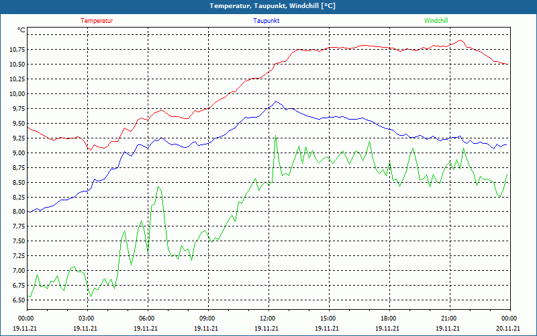The image size is (537, 336).
Task: Click the green Windchill legend label
Action: click(436, 21)
